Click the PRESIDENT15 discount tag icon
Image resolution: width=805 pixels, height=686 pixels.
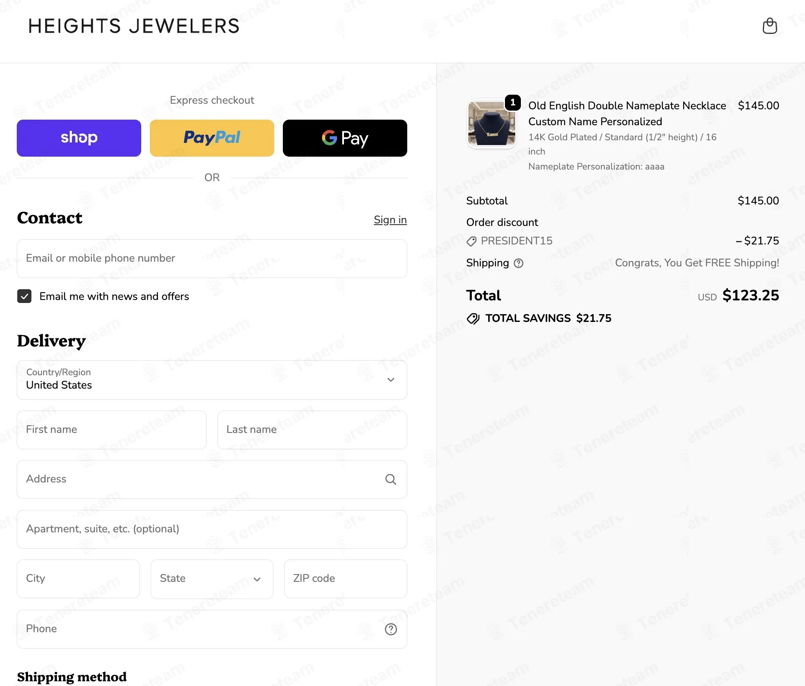tap(471, 241)
